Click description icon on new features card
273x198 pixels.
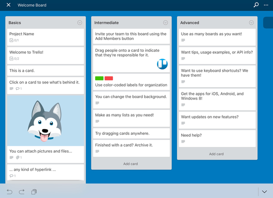[183, 123]
